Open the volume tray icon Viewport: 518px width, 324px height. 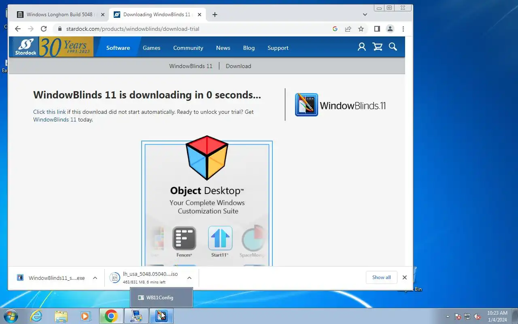point(478,317)
